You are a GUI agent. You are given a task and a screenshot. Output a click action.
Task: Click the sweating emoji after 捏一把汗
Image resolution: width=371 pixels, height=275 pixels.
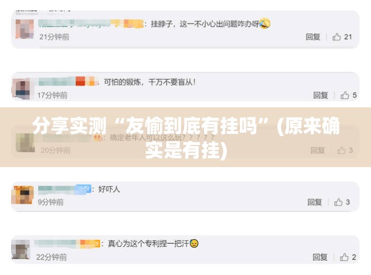(194, 243)
